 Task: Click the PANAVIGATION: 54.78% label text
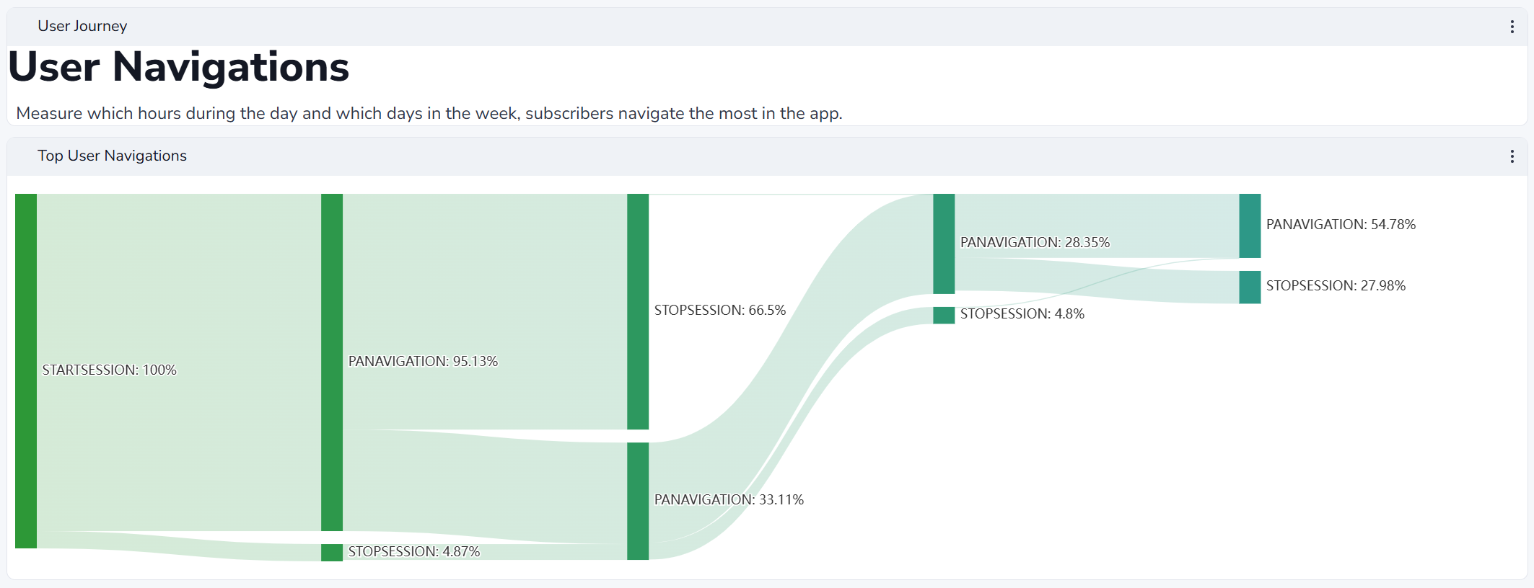pos(1341,224)
